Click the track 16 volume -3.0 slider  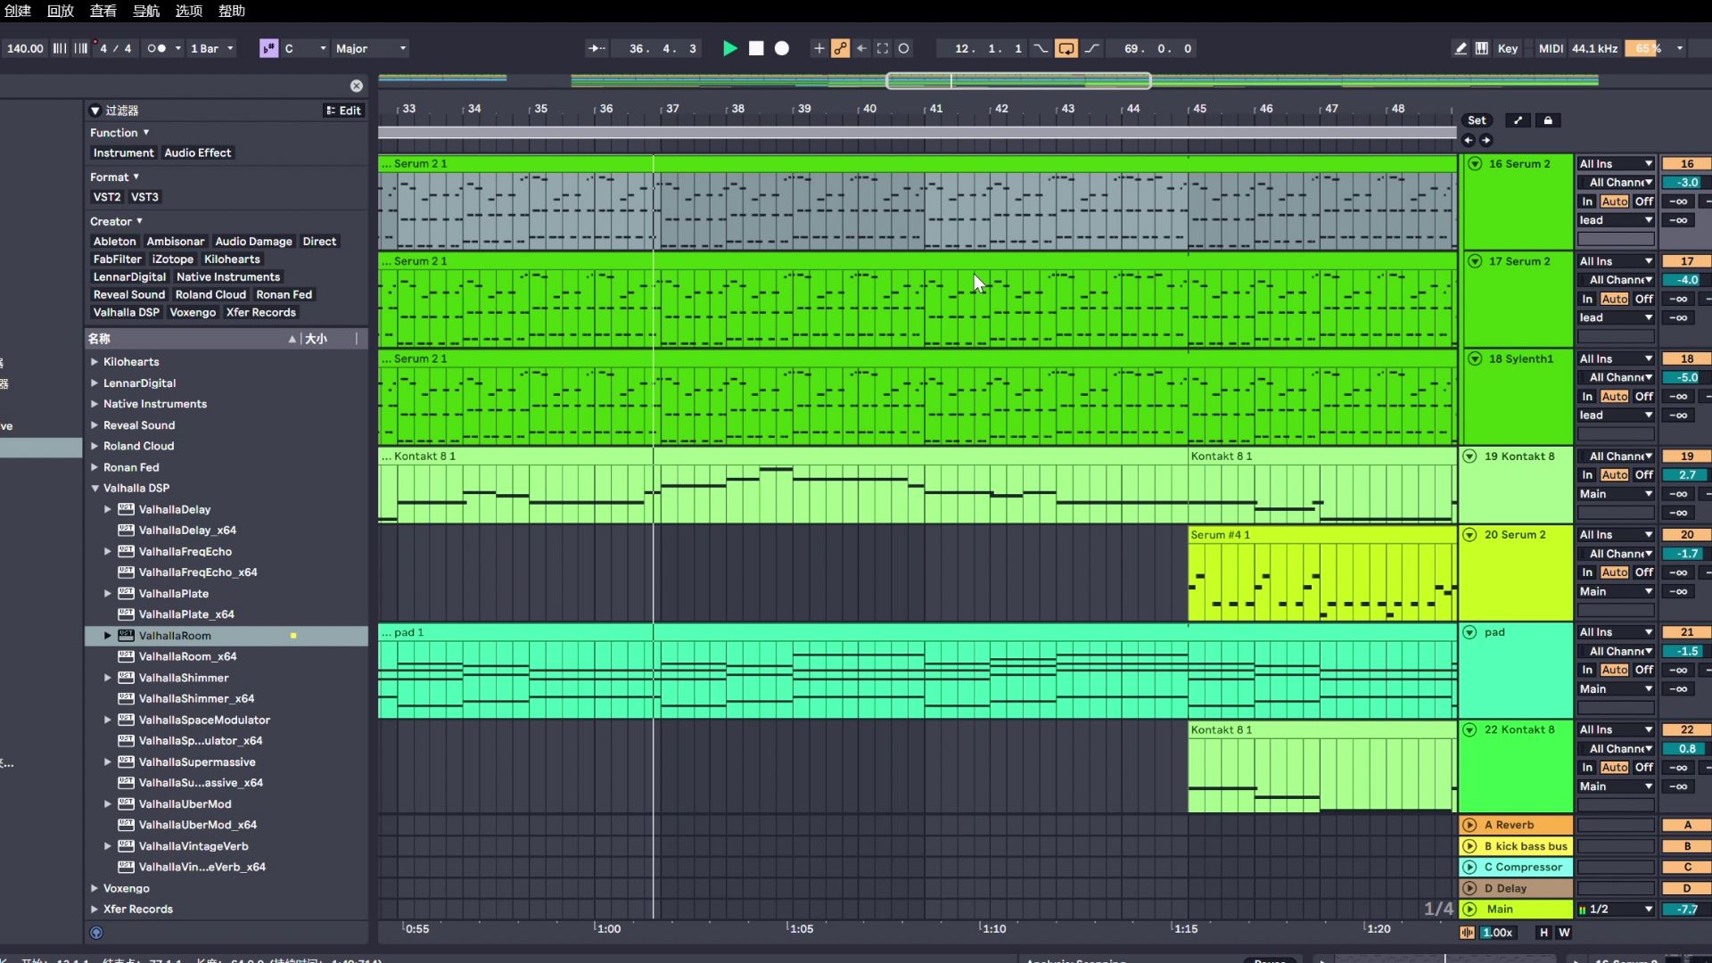coord(1686,183)
